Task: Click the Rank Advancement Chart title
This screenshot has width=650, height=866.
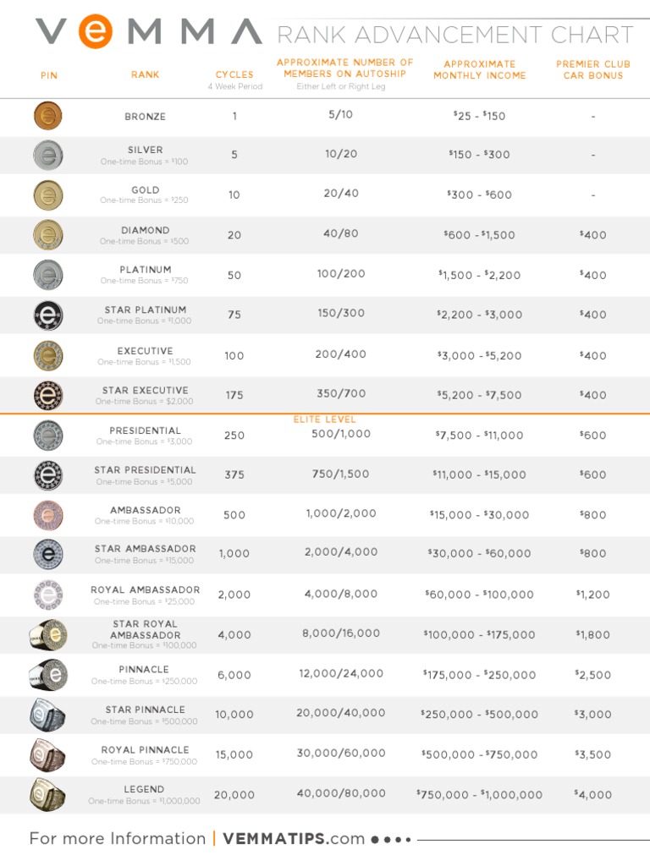Action: pyautogui.click(x=455, y=36)
